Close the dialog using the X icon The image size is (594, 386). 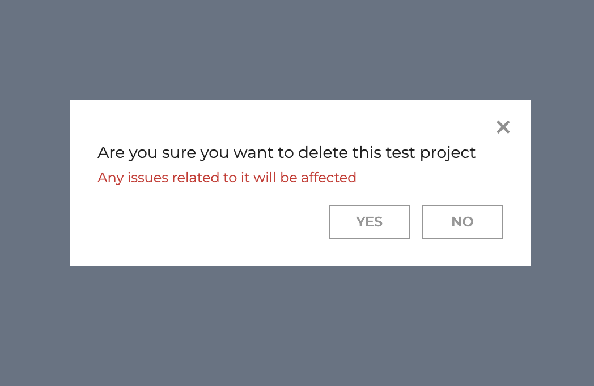point(503,127)
